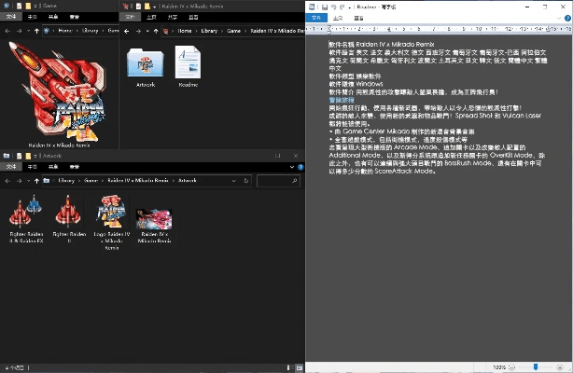Viewport: 573px width, 373px height.
Task: Click the blue heading link in Readme document
Action: coord(342,100)
